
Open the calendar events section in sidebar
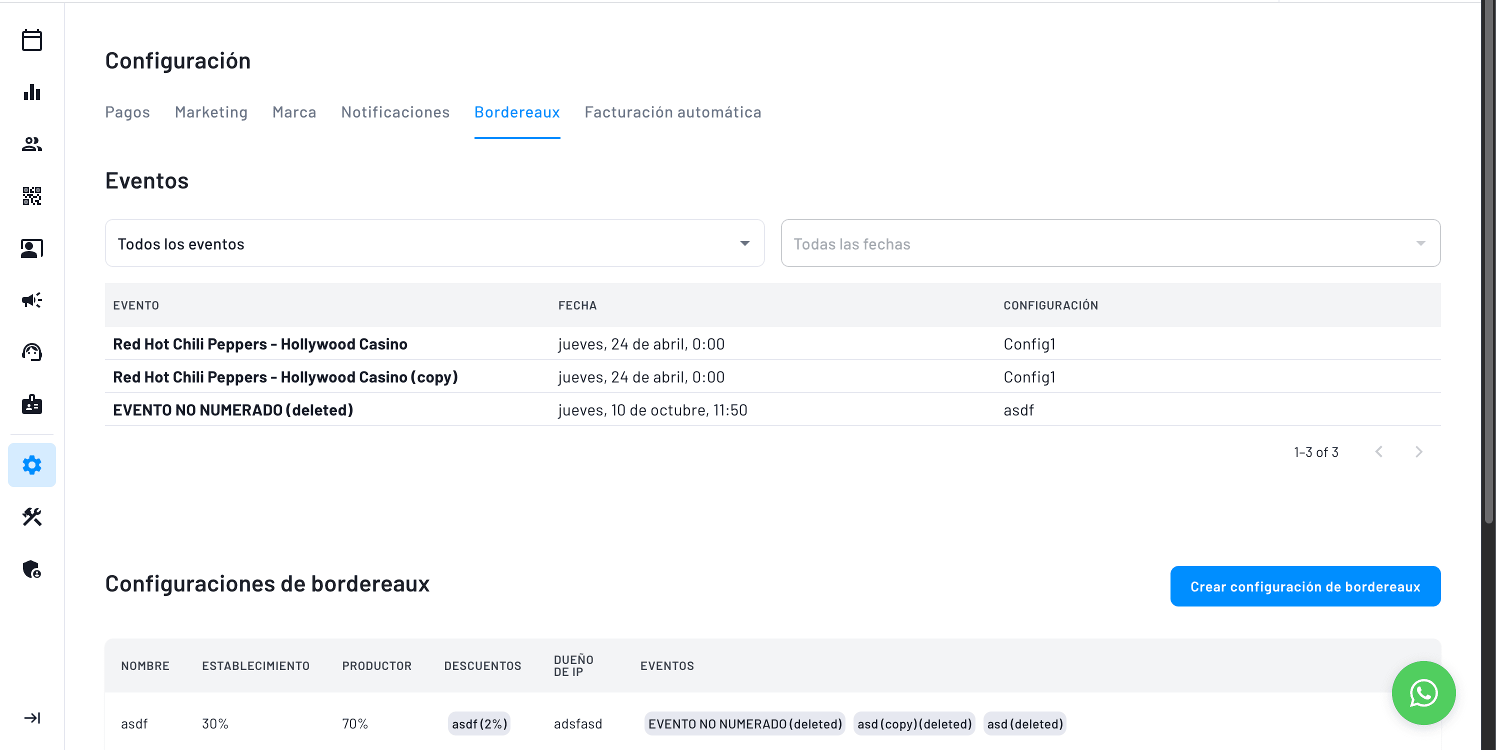tap(32, 40)
